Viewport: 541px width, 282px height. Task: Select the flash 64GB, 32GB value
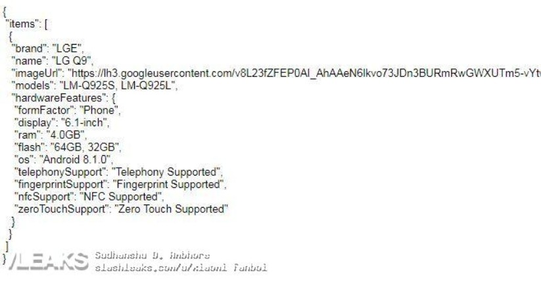pyautogui.click(x=85, y=147)
